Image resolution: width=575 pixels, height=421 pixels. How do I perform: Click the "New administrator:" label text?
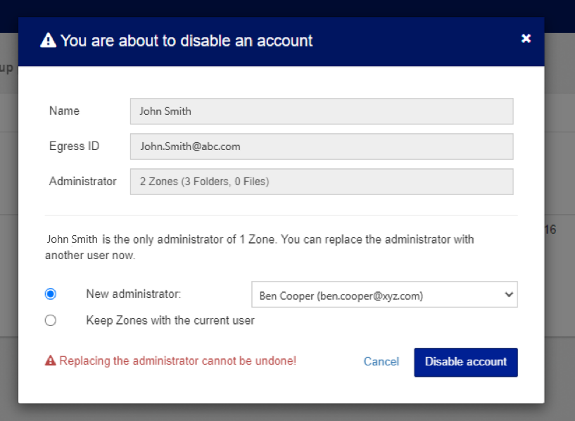coord(134,294)
